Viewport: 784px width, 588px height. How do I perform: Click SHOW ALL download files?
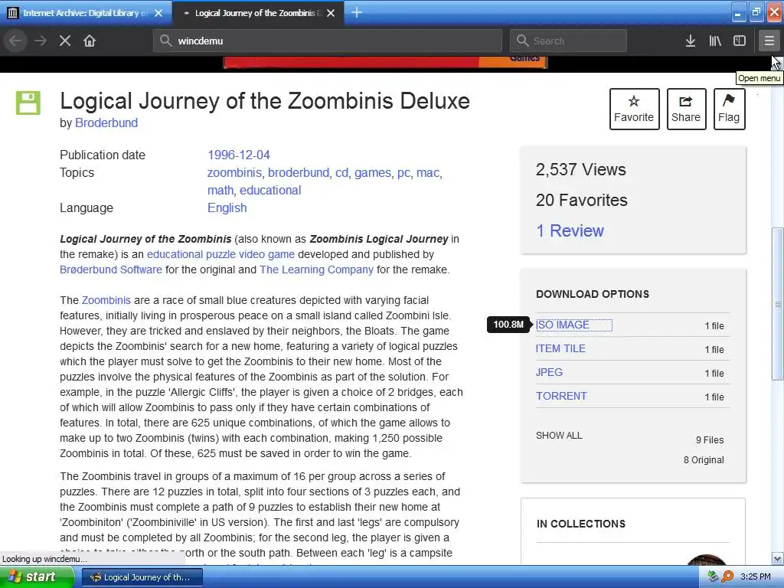tap(559, 436)
